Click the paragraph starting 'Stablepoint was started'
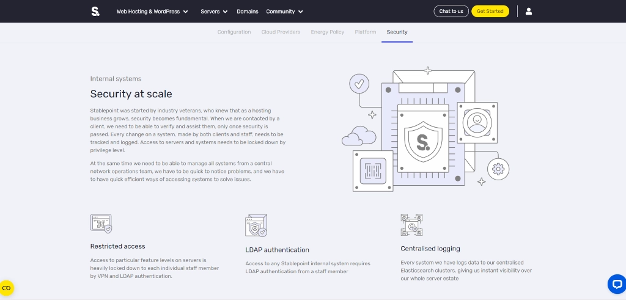The image size is (626, 300). coord(188,131)
